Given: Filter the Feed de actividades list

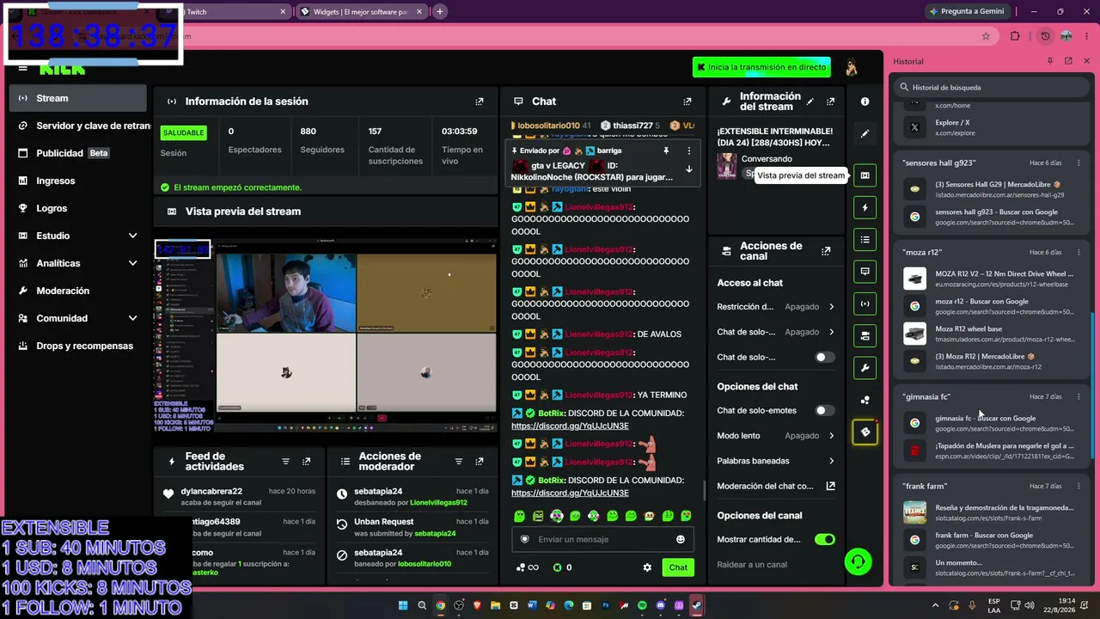Looking at the screenshot, I should (286, 462).
